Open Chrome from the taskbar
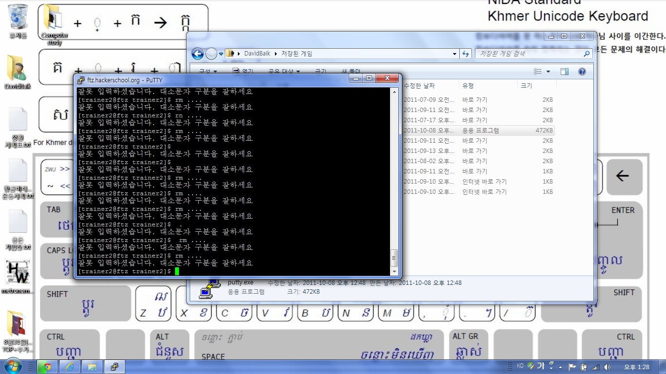 coord(47,367)
